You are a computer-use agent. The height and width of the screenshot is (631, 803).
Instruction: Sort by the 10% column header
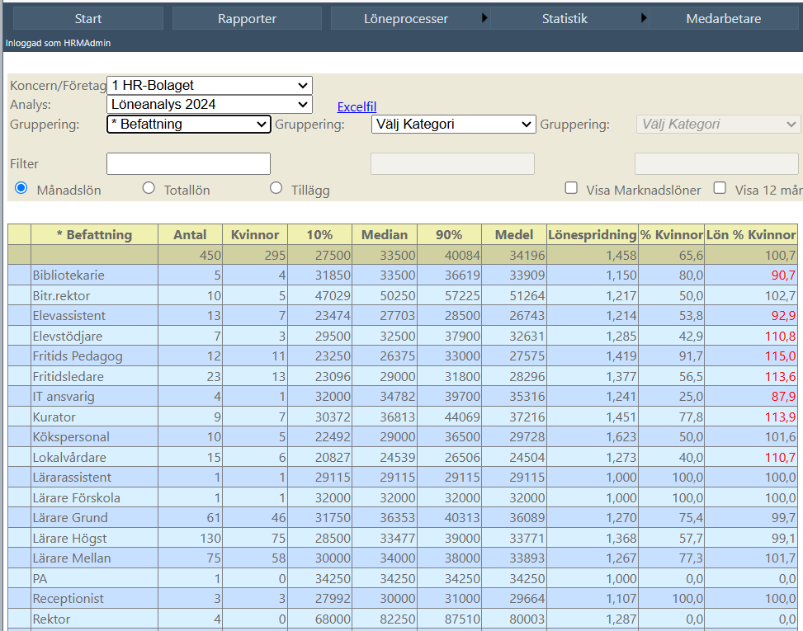pyautogui.click(x=319, y=235)
